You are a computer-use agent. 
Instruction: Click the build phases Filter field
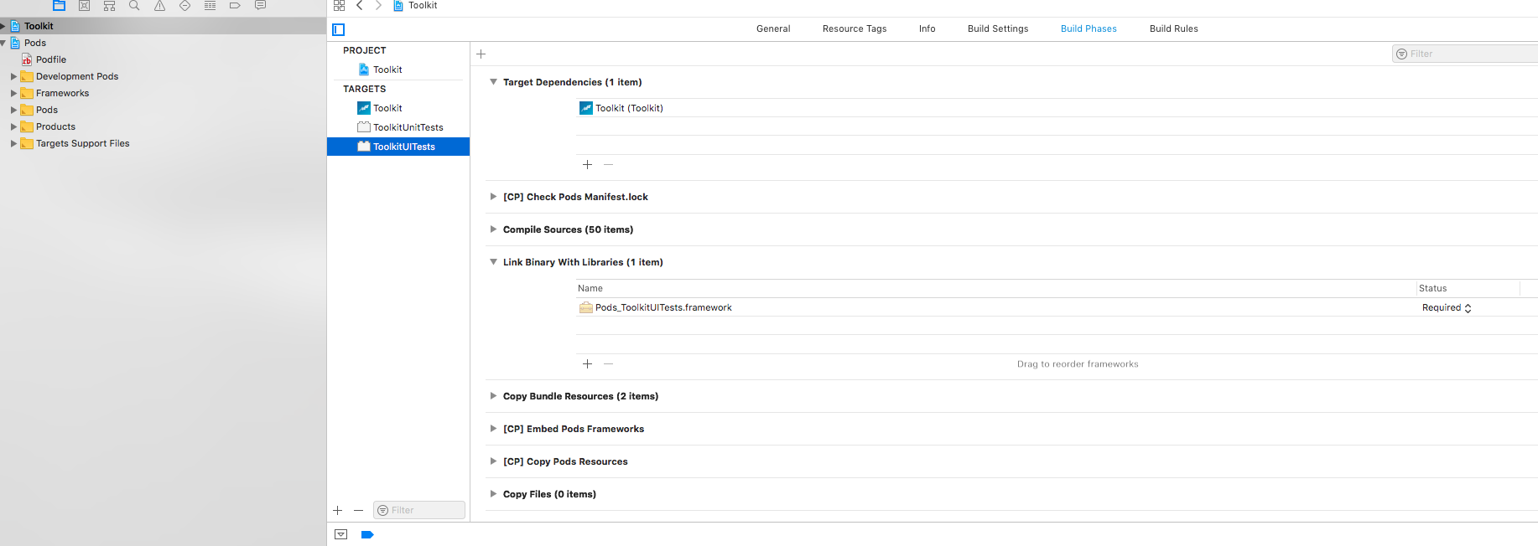coord(1466,54)
